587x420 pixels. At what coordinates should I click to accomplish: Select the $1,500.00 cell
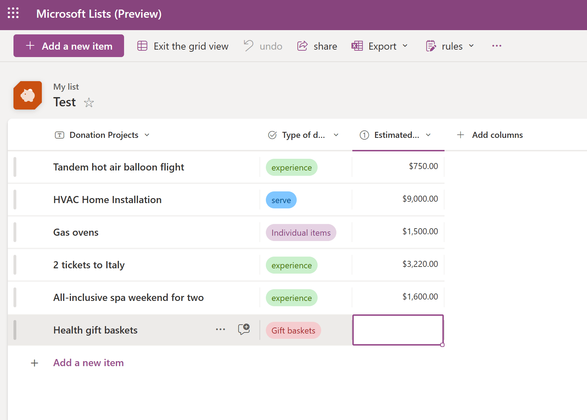click(398, 232)
